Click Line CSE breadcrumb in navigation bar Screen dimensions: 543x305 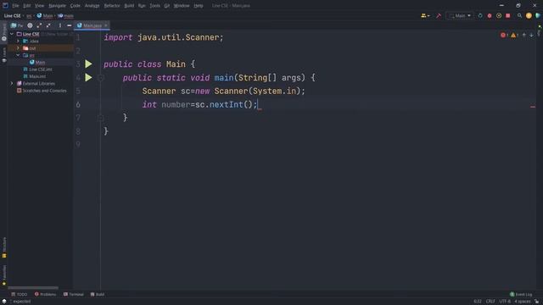click(x=12, y=15)
